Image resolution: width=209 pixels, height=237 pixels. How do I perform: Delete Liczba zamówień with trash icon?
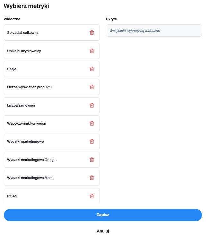[92, 105]
